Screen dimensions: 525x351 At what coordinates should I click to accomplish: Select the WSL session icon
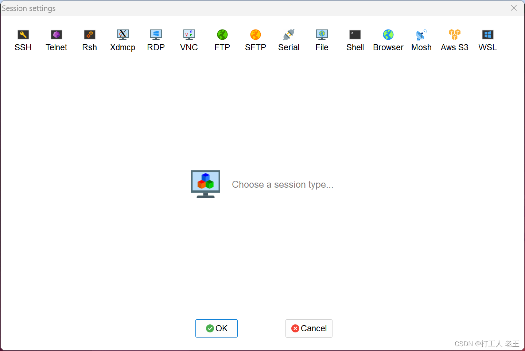[x=488, y=40]
